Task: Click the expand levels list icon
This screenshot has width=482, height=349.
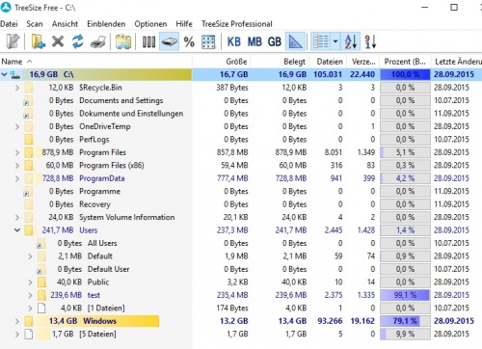Action: [321, 41]
